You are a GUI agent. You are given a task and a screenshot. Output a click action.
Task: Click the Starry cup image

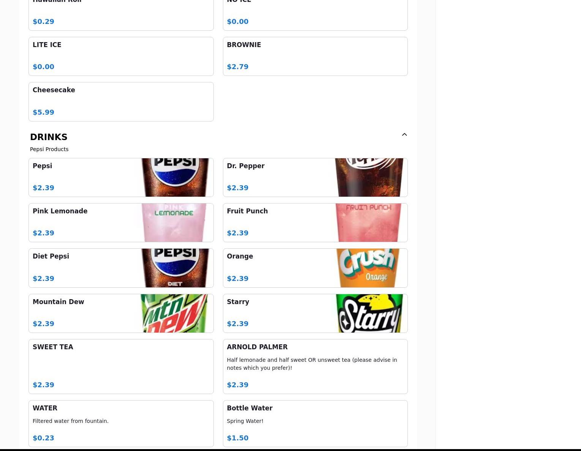click(369, 313)
